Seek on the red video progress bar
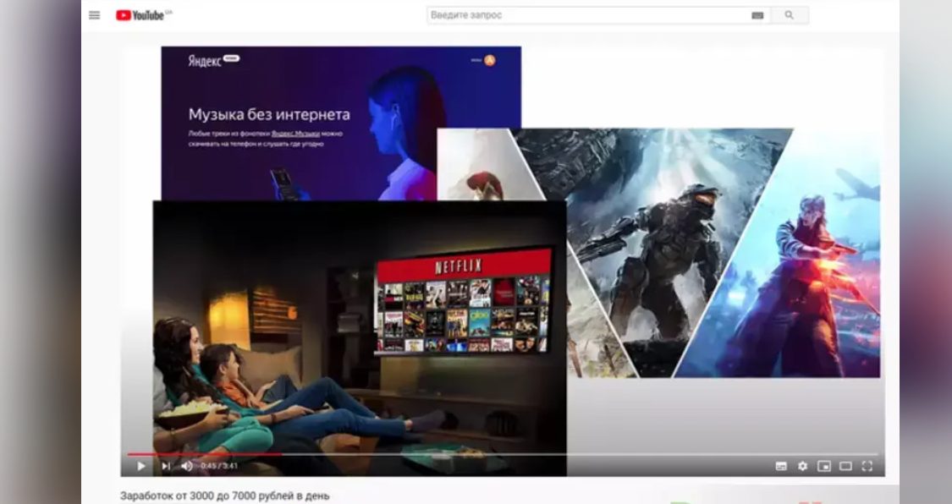The width and height of the screenshot is (952, 504). coord(503,453)
